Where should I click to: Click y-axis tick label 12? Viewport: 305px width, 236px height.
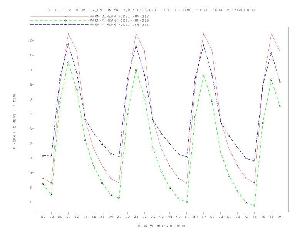click(x=29, y=40)
